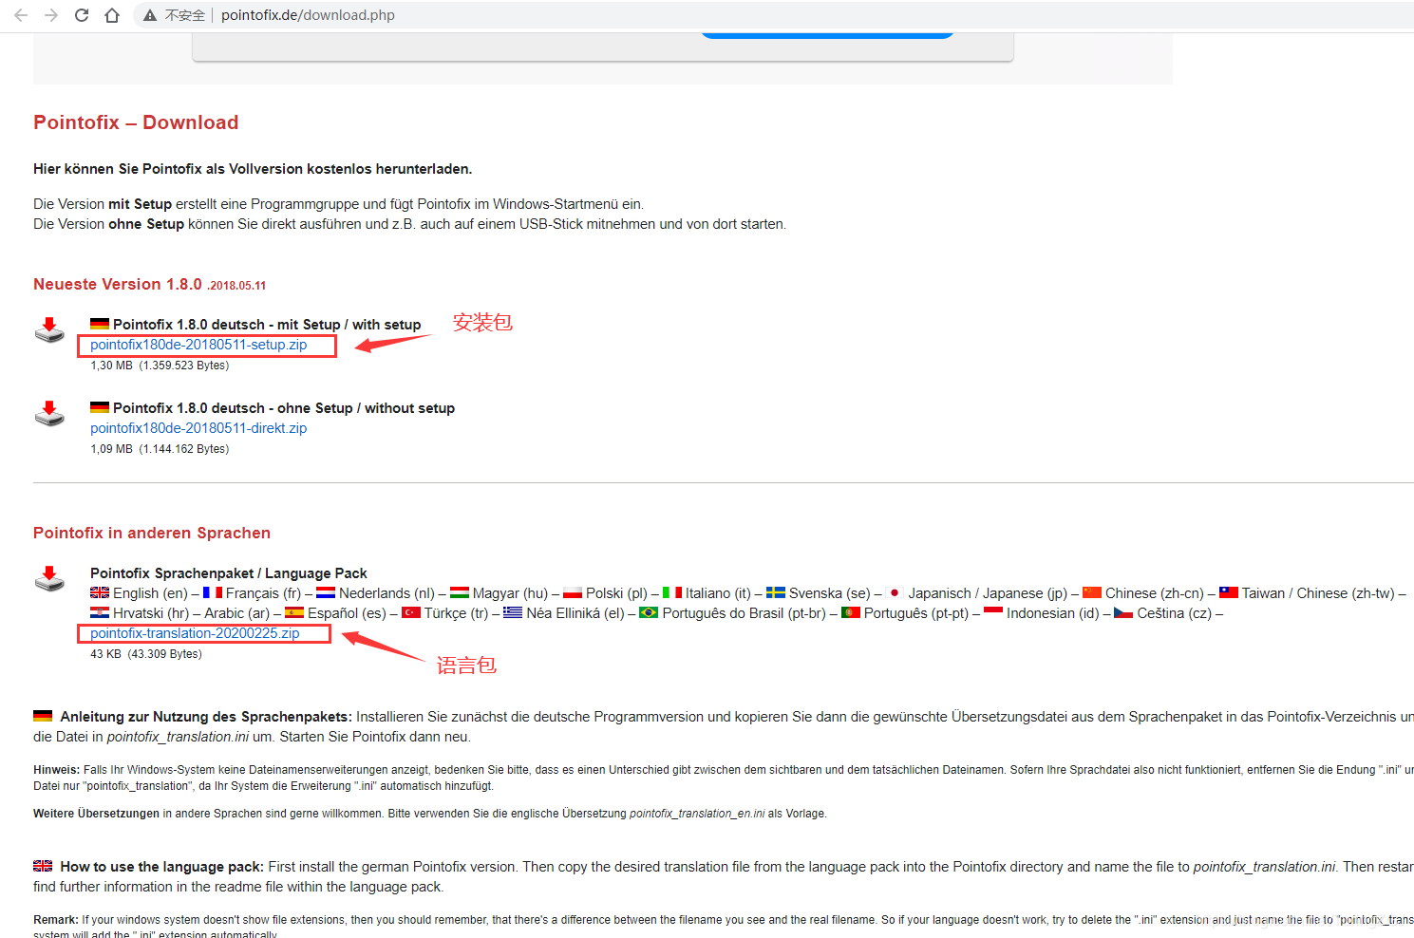Click download icon beside 'ohne Setup' version
The width and height of the screenshot is (1414, 938).
49,414
